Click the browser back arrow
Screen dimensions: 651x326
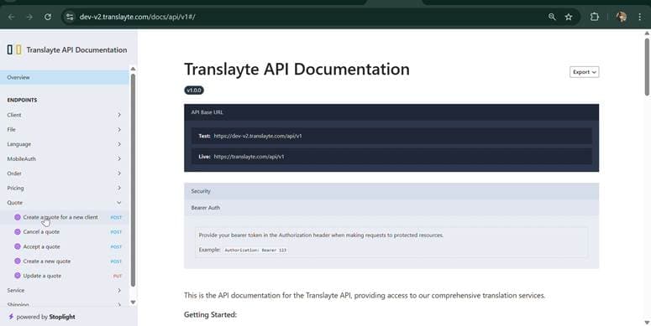11,17
